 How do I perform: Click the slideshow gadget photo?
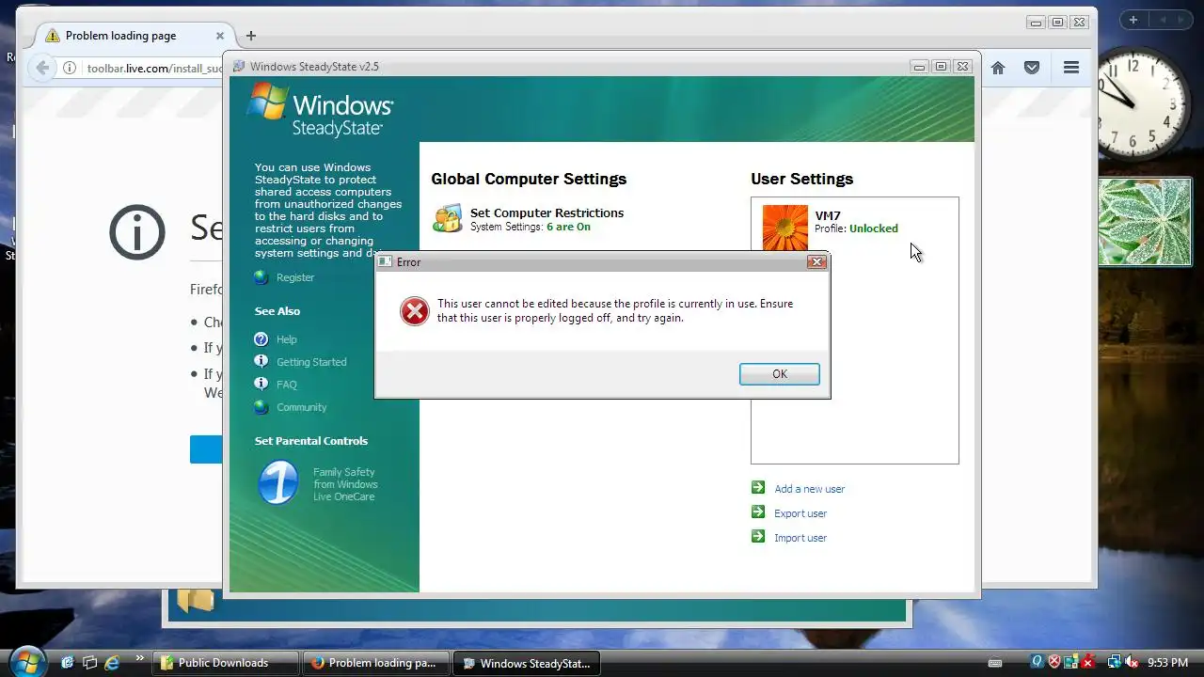click(x=1145, y=223)
